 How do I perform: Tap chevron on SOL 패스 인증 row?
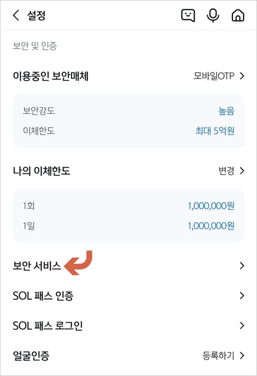pyautogui.click(x=242, y=295)
